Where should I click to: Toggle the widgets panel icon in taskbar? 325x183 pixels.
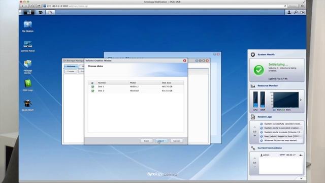click(303, 12)
